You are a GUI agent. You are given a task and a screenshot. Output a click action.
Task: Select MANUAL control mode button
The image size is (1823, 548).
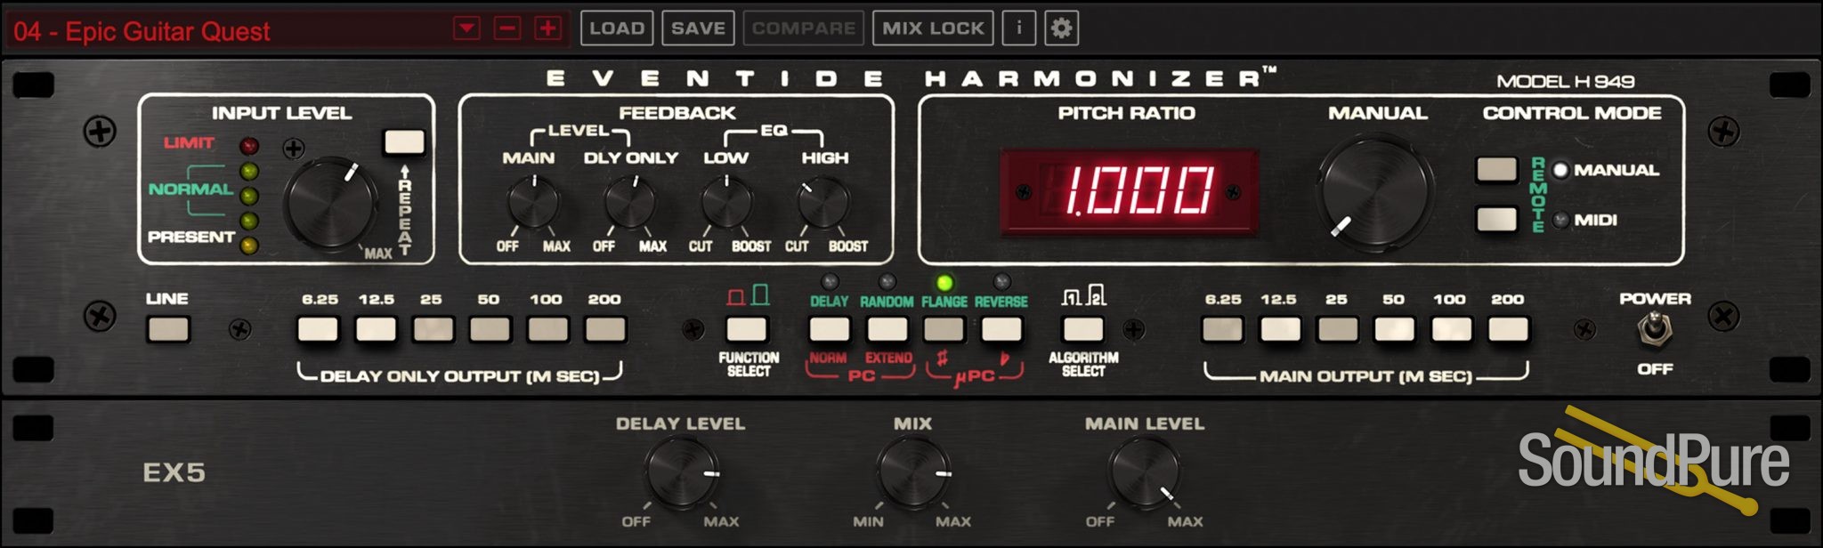(1496, 169)
